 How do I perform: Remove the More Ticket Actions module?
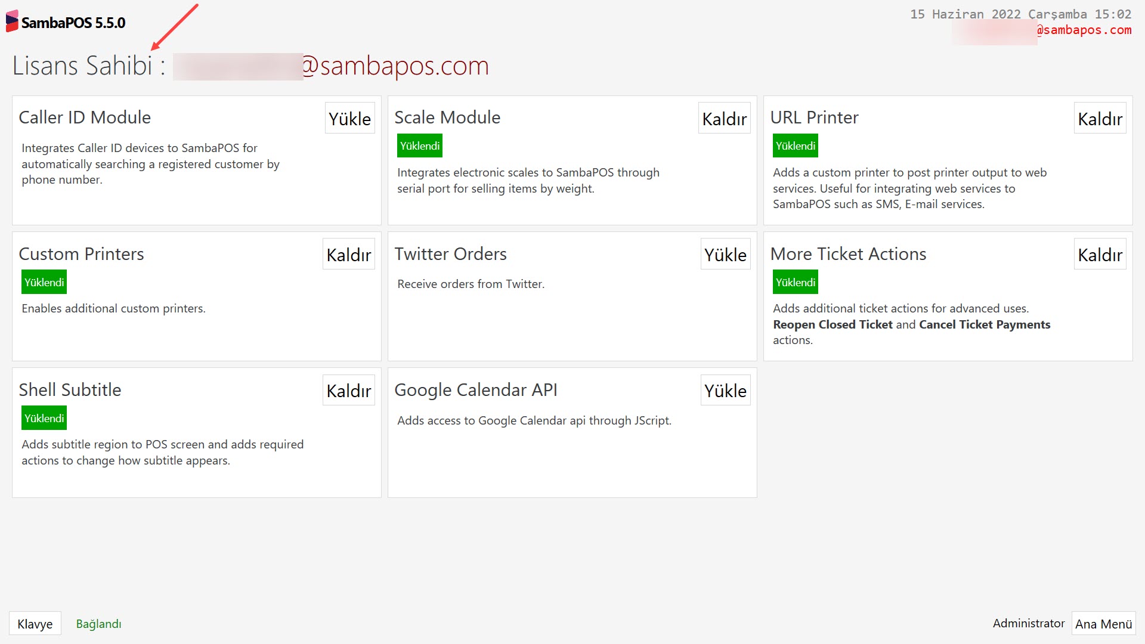click(x=1100, y=254)
